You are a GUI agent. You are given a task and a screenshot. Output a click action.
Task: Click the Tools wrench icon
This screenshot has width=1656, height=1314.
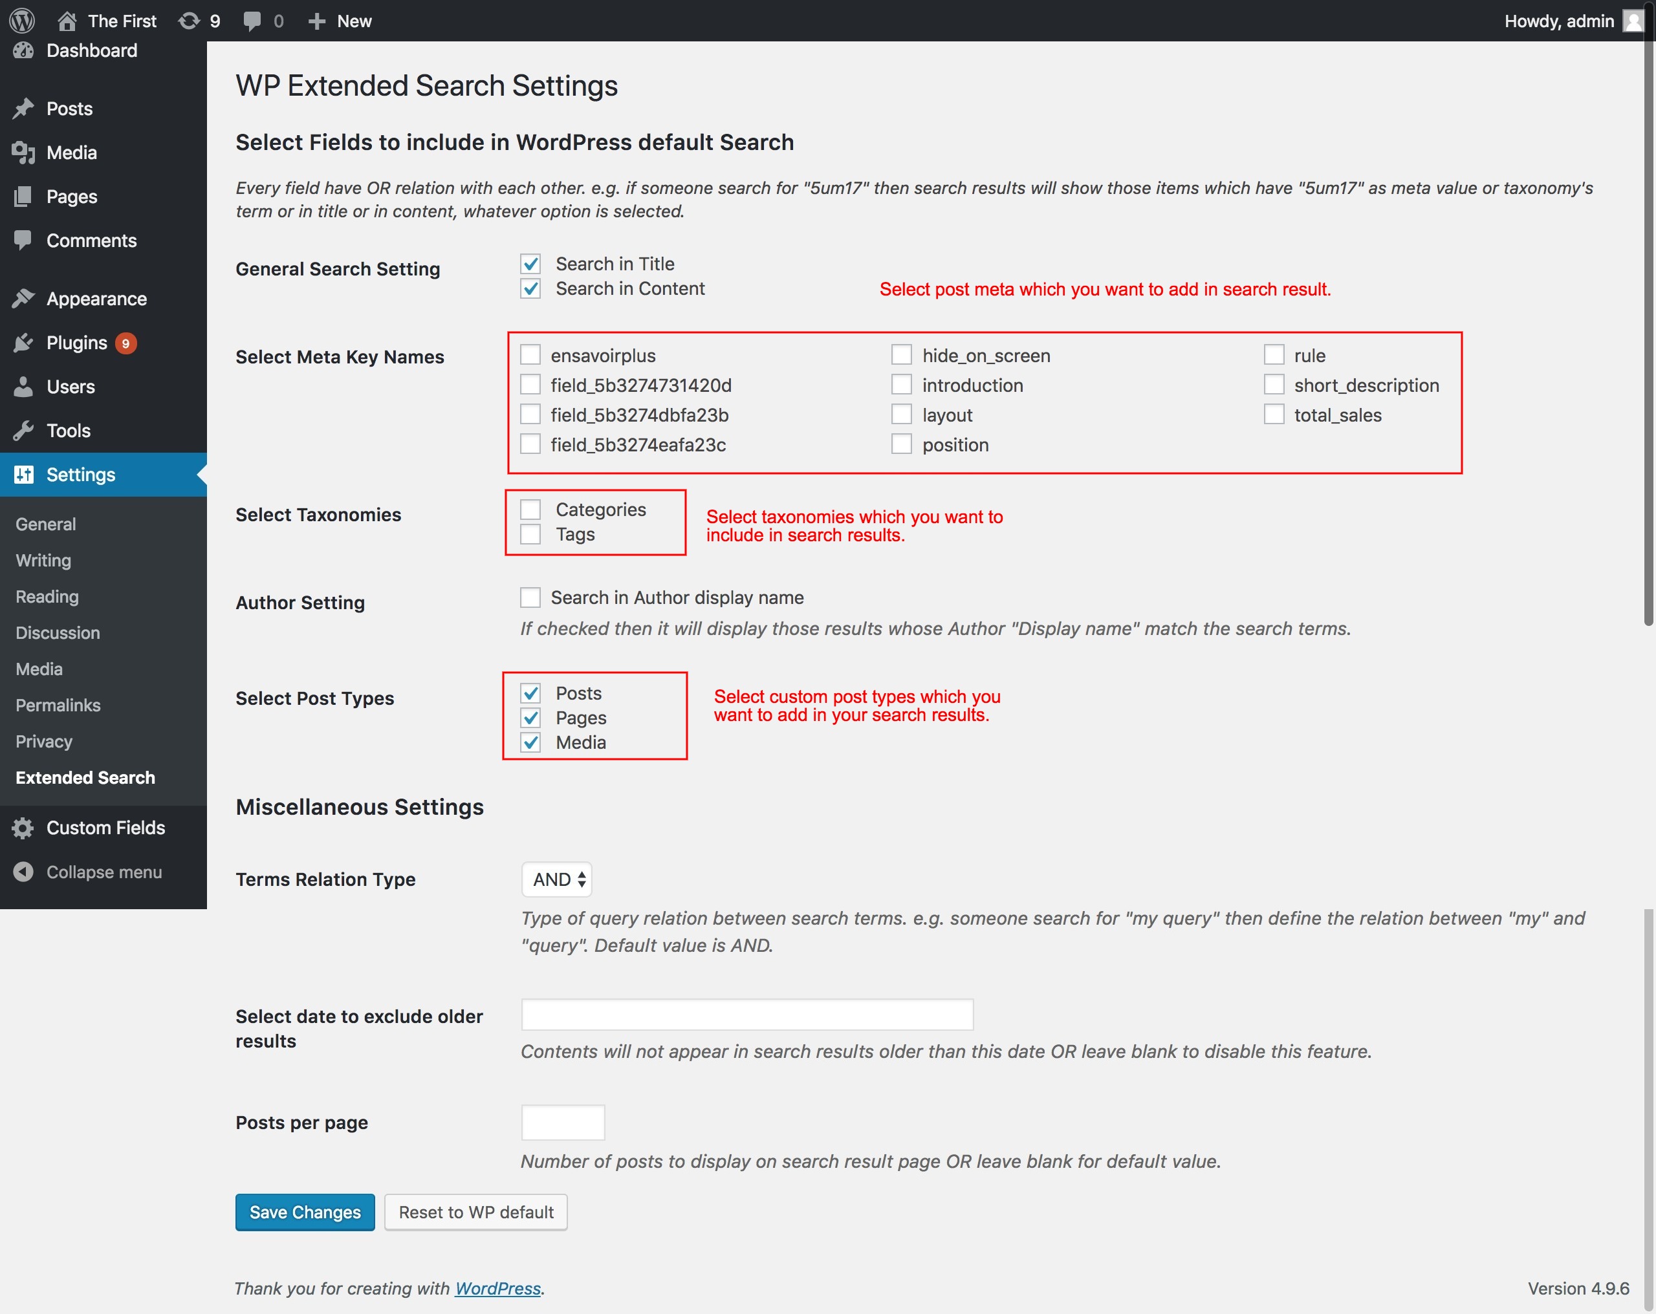click(x=23, y=430)
